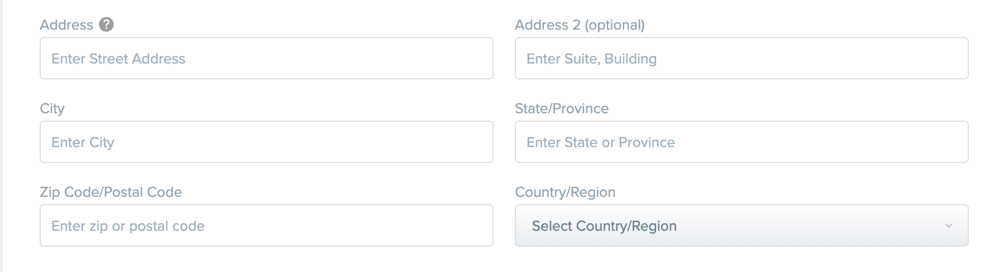
Task: Click 'Enter Suite, Building' placeholder text
Action: [592, 59]
